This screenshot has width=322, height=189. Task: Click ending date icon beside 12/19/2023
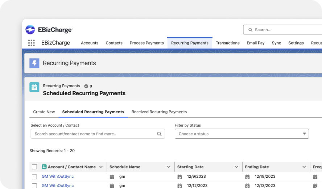click(247, 177)
